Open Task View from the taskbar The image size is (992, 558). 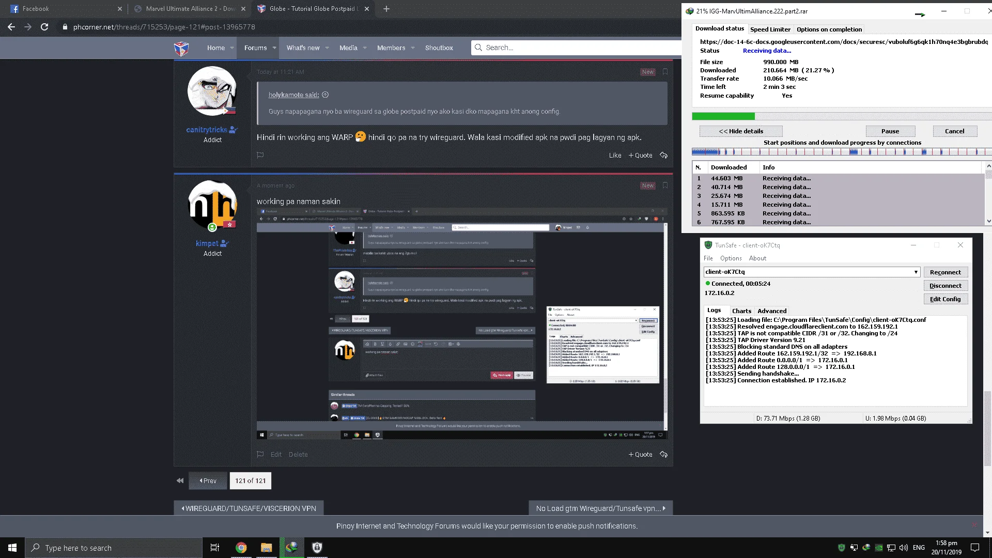pos(215,548)
